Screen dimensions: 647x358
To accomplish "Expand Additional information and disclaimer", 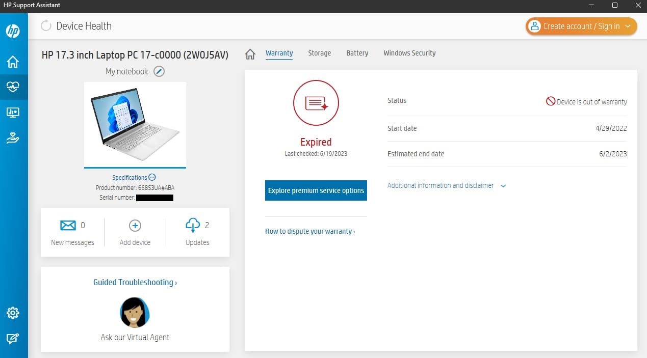I will pyautogui.click(x=446, y=186).
